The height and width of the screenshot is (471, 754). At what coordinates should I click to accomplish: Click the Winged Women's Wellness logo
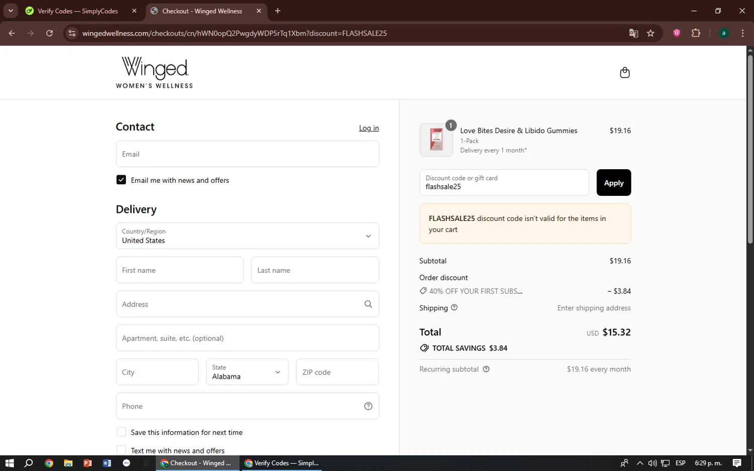point(154,72)
